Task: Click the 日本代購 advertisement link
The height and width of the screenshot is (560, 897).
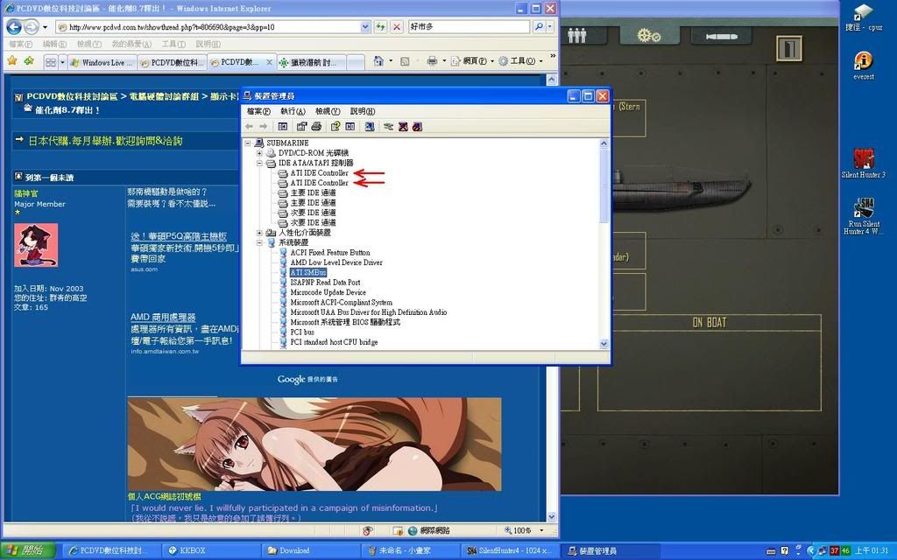Action: [x=105, y=141]
